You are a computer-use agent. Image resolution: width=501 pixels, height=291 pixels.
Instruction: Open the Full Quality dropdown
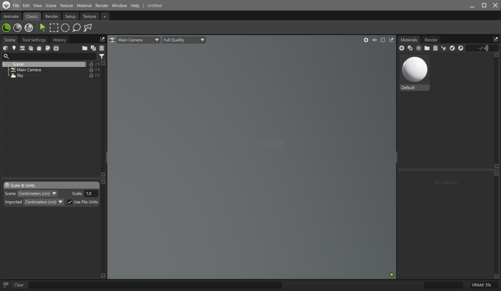(x=184, y=40)
